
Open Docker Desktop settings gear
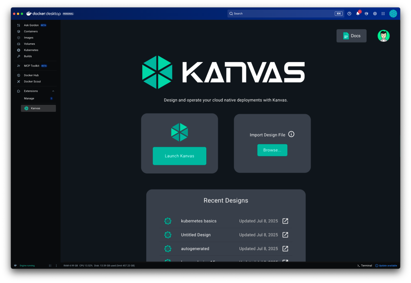375,14
